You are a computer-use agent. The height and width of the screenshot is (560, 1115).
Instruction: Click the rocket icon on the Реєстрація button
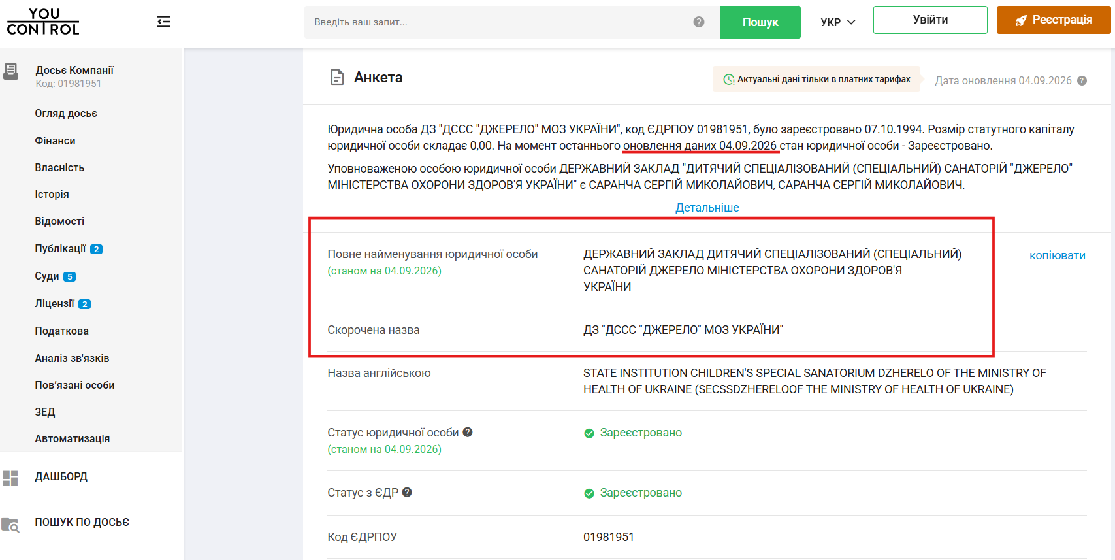coord(1021,20)
